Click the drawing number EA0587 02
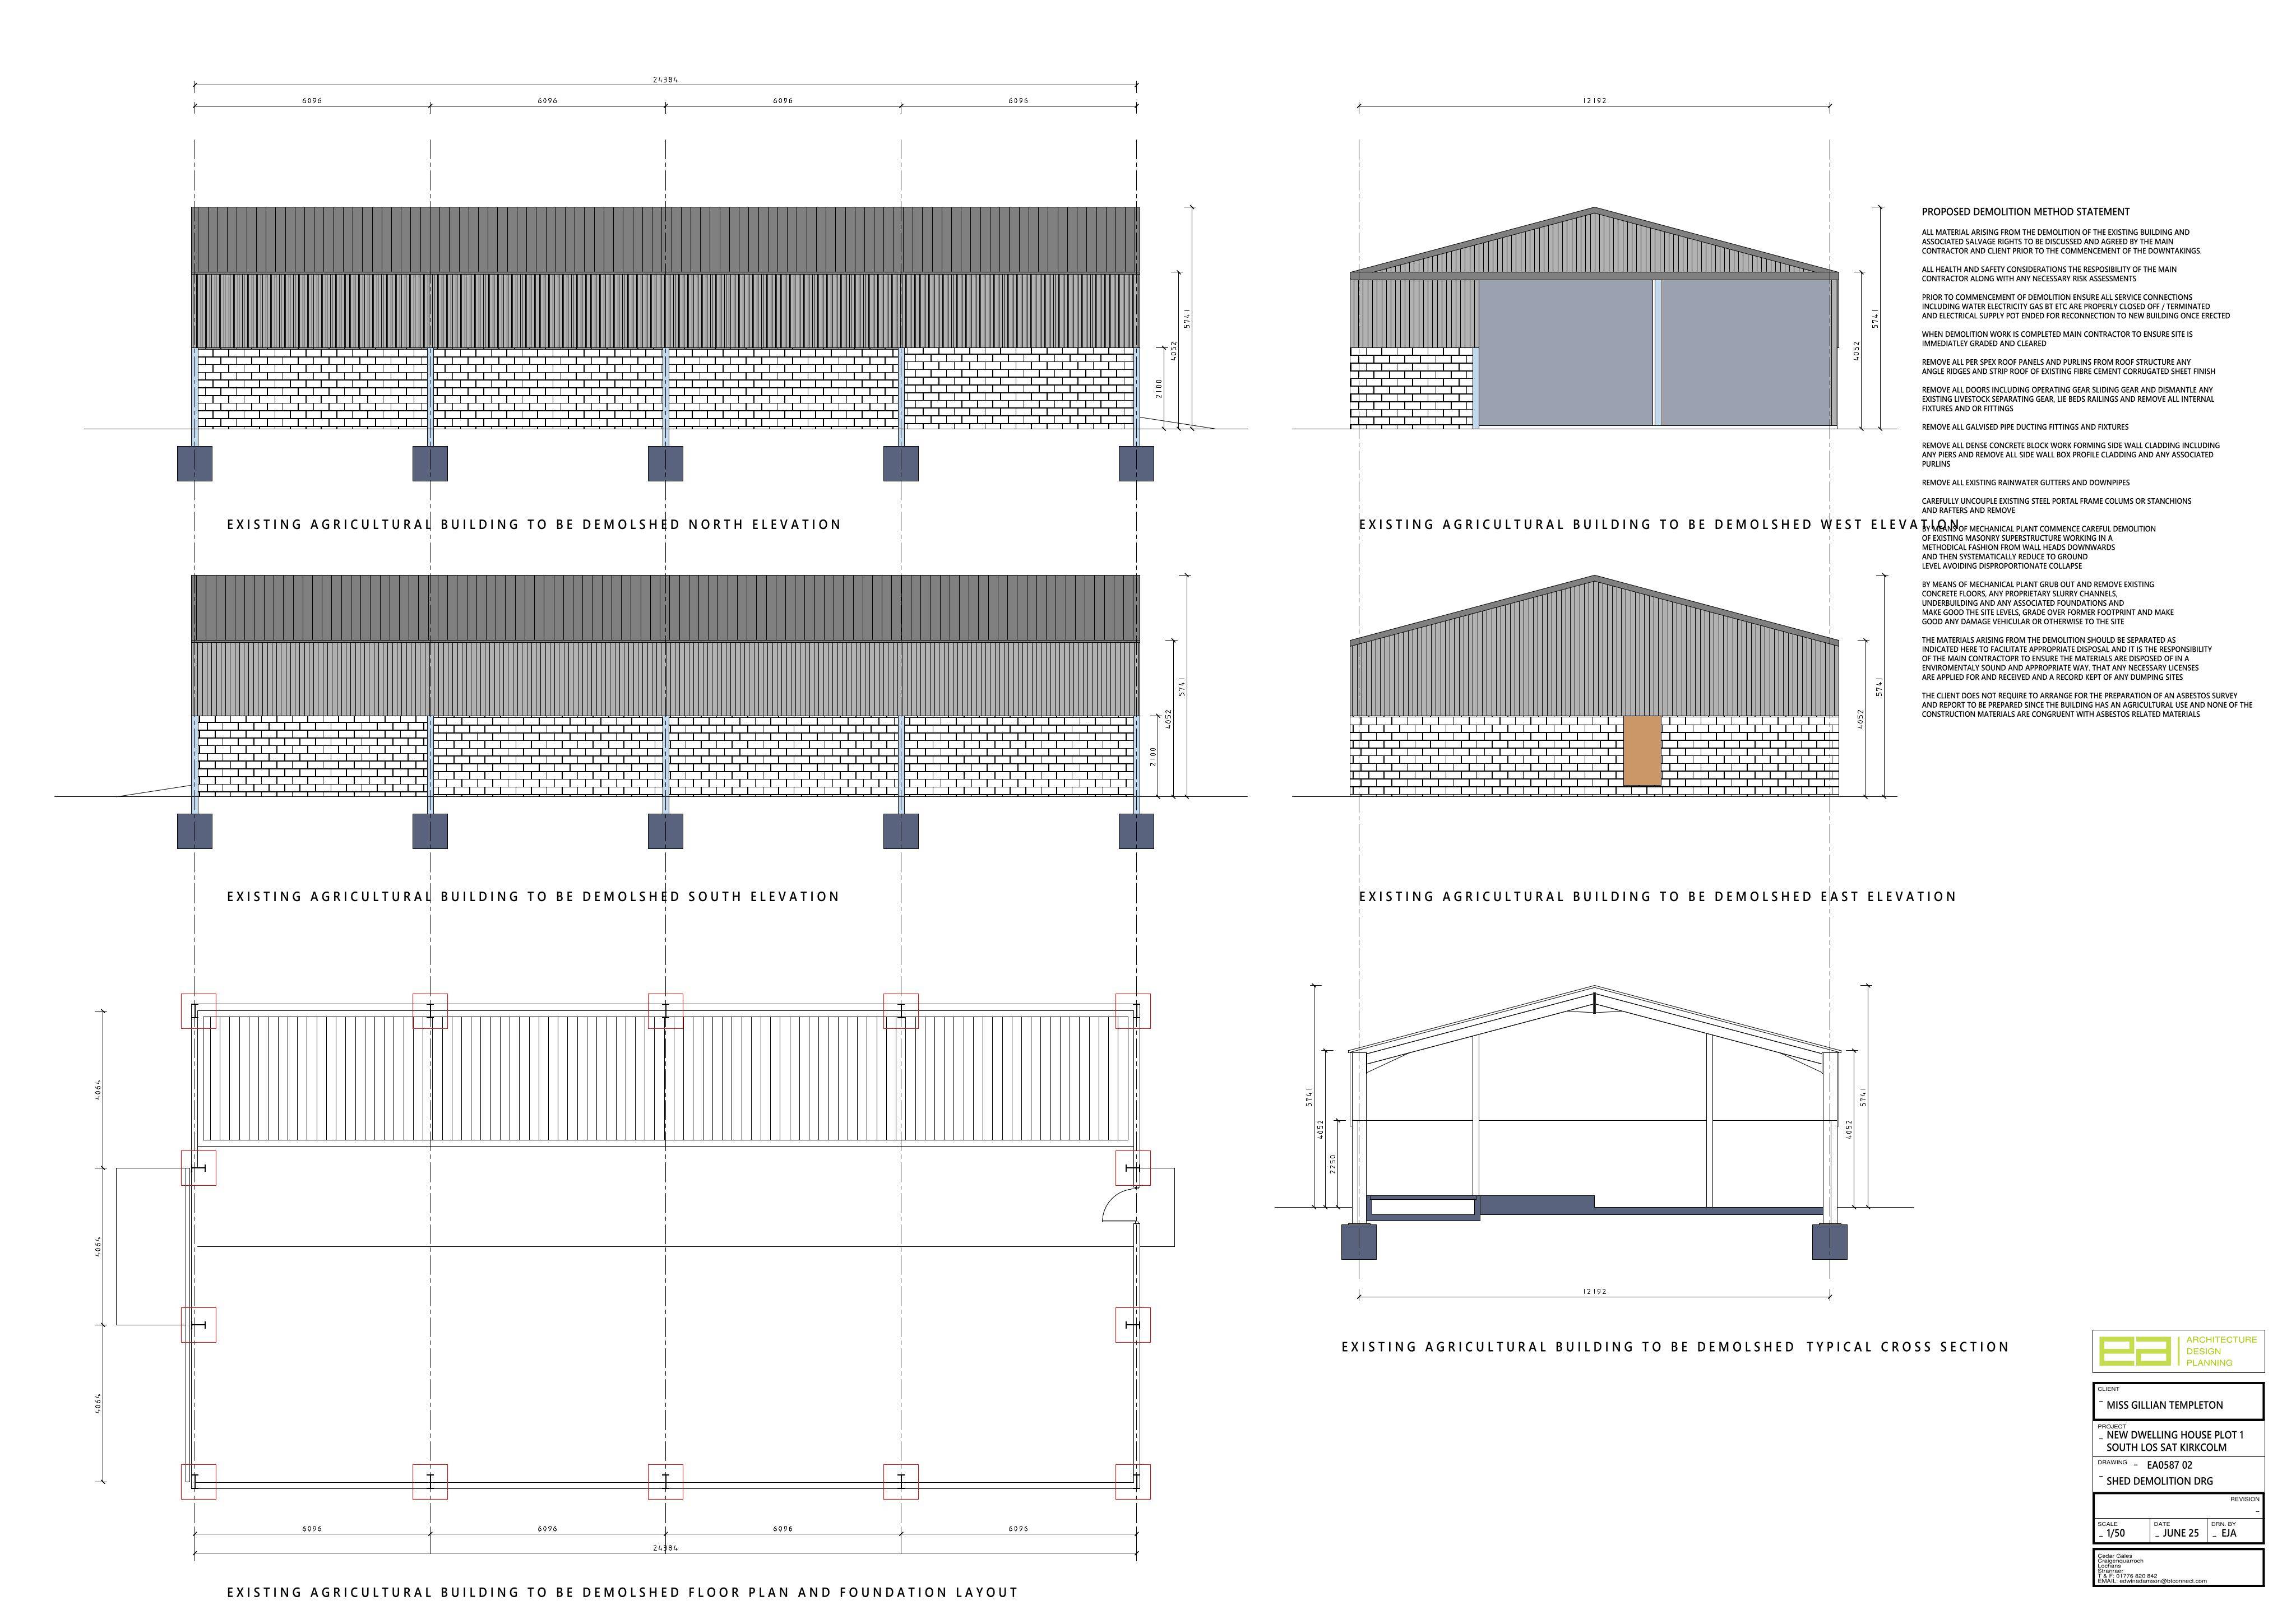The height and width of the screenshot is (1624, 2296). (x=2169, y=1465)
